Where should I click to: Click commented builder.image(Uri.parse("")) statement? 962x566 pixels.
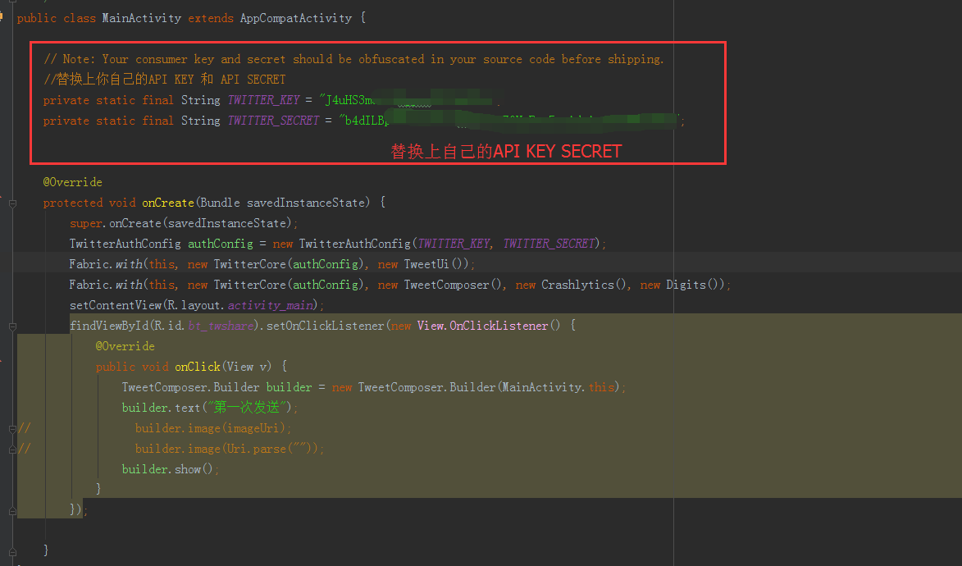pos(230,449)
